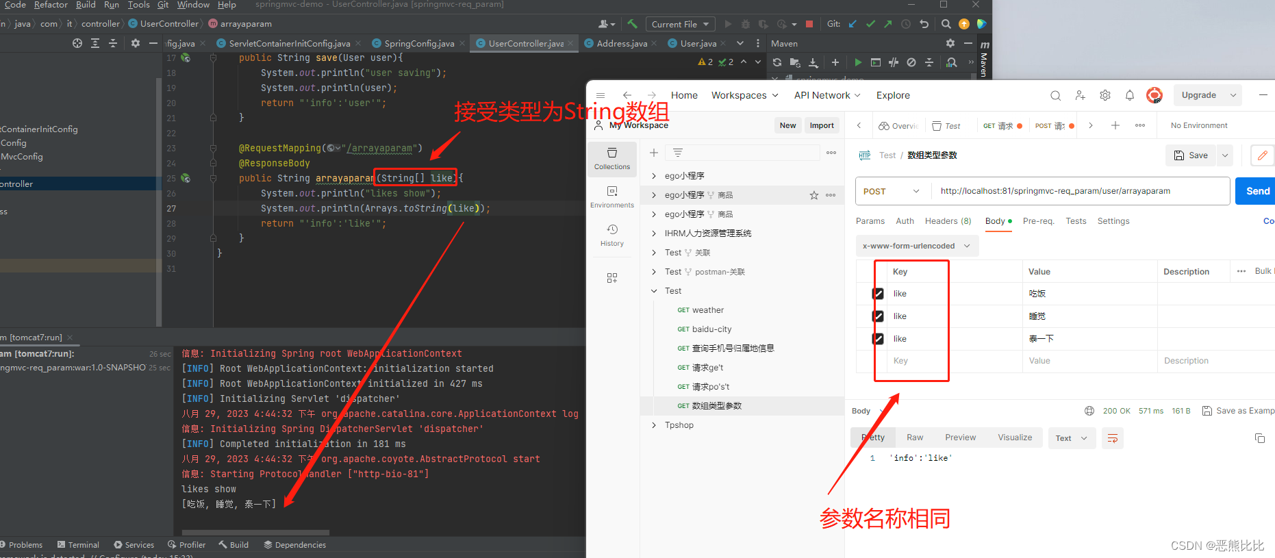Viewport: 1275px width, 558px height.
Task: Click the IntelliJ build hammer icon
Action: point(632,24)
